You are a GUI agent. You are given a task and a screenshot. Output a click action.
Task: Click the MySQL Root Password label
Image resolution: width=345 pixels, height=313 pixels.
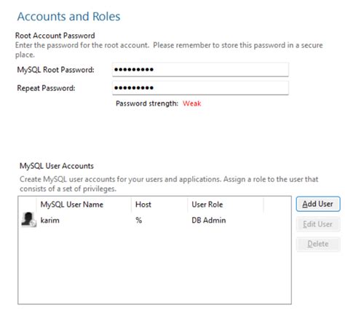pyautogui.click(x=55, y=70)
